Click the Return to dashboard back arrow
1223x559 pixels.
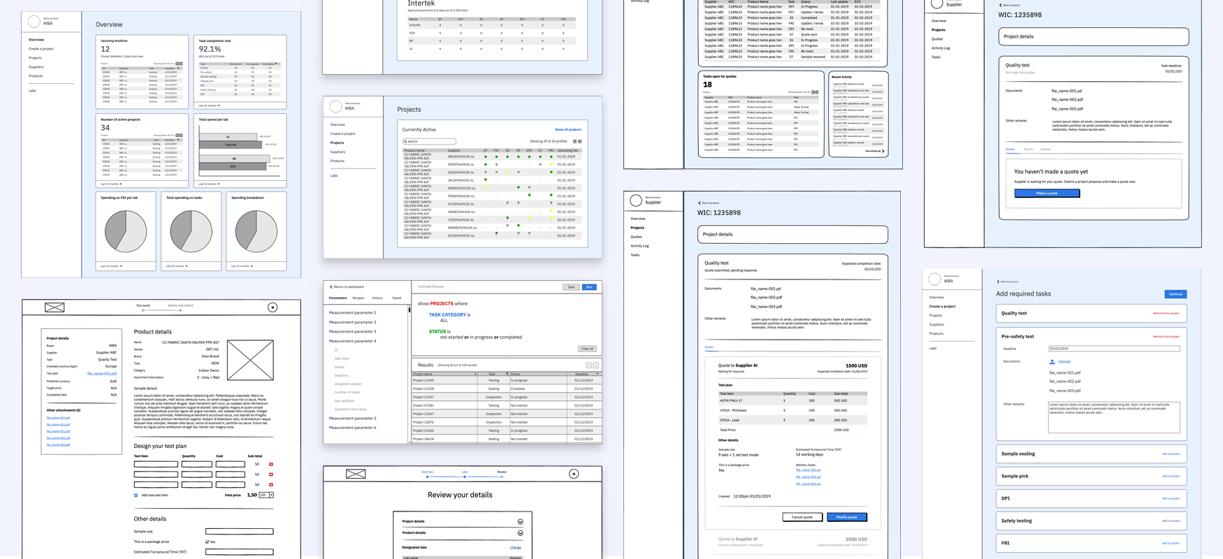click(331, 286)
